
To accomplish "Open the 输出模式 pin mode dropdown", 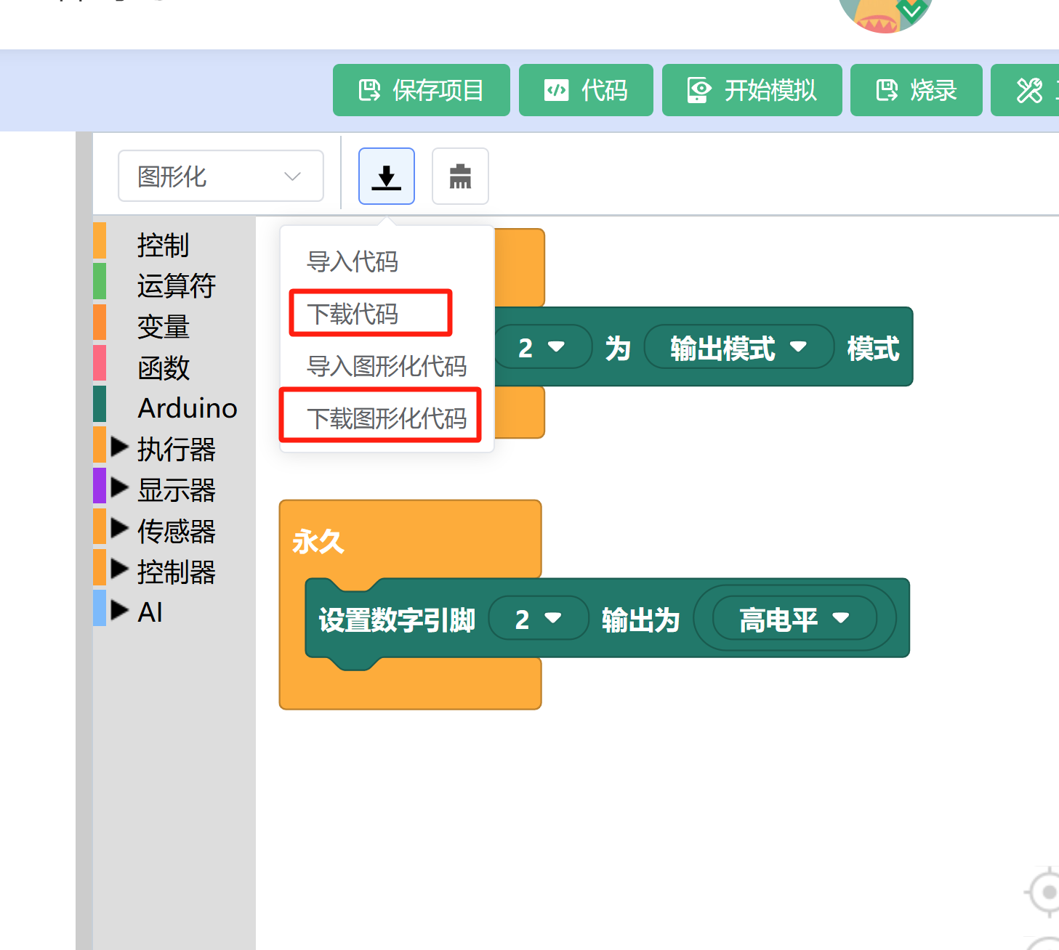I will pyautogui.click(x=738, y=348).
